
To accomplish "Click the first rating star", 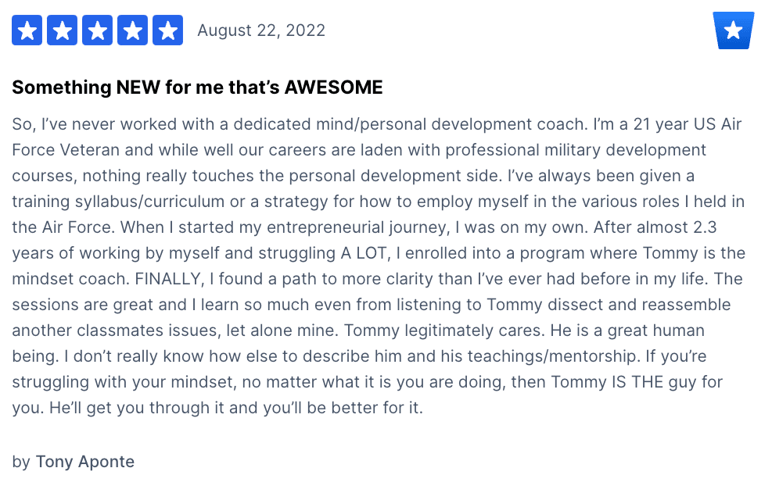I will coord(27,30).
